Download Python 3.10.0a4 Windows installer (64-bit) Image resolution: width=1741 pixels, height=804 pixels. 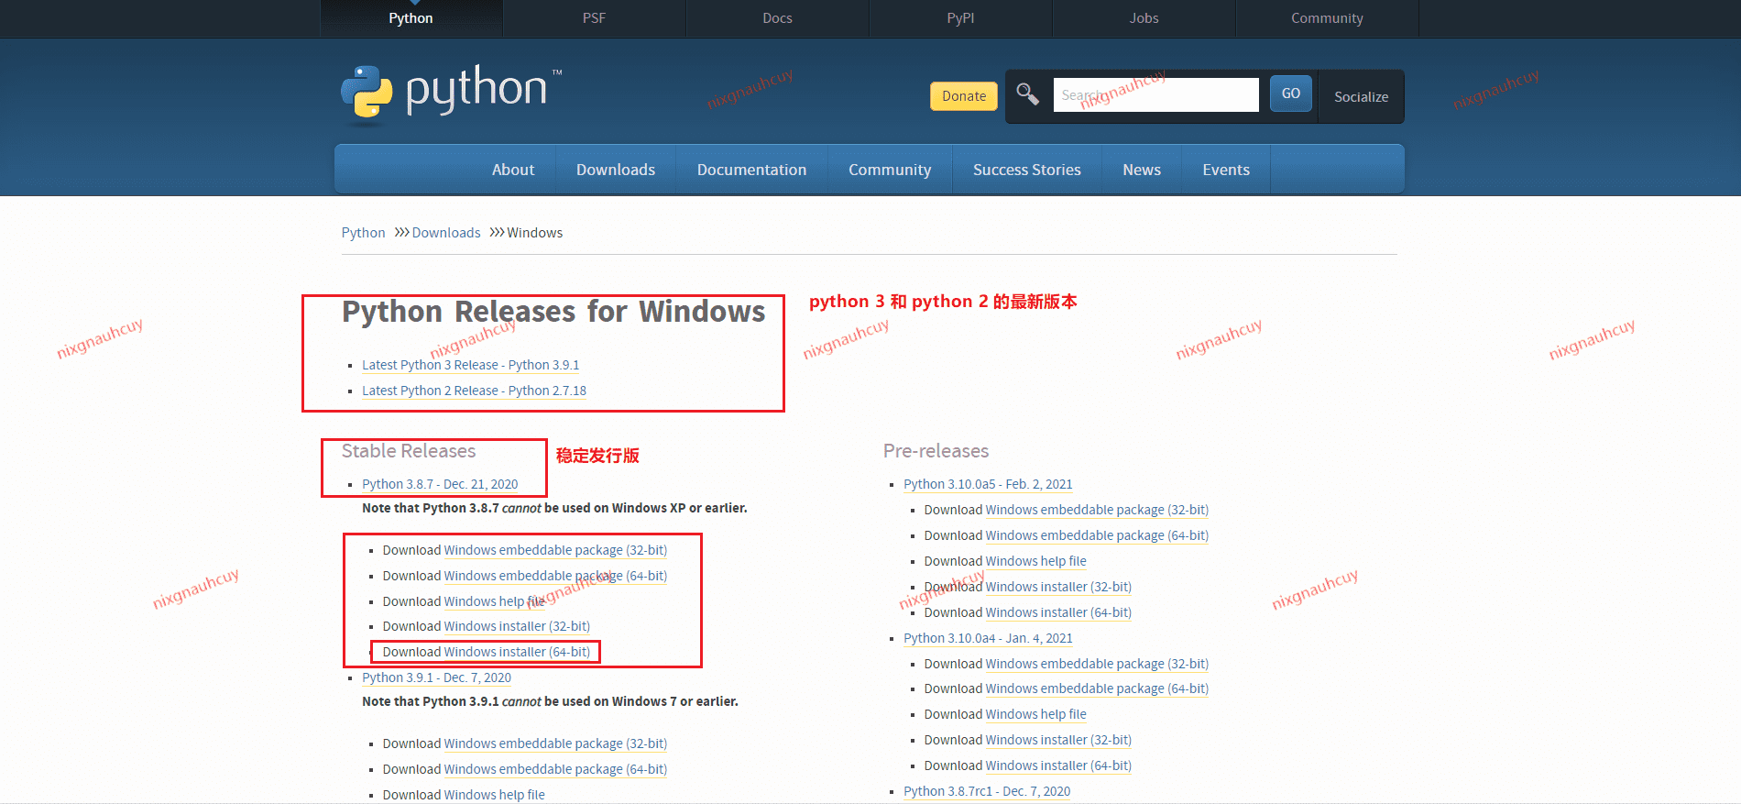coord(1058,765)
